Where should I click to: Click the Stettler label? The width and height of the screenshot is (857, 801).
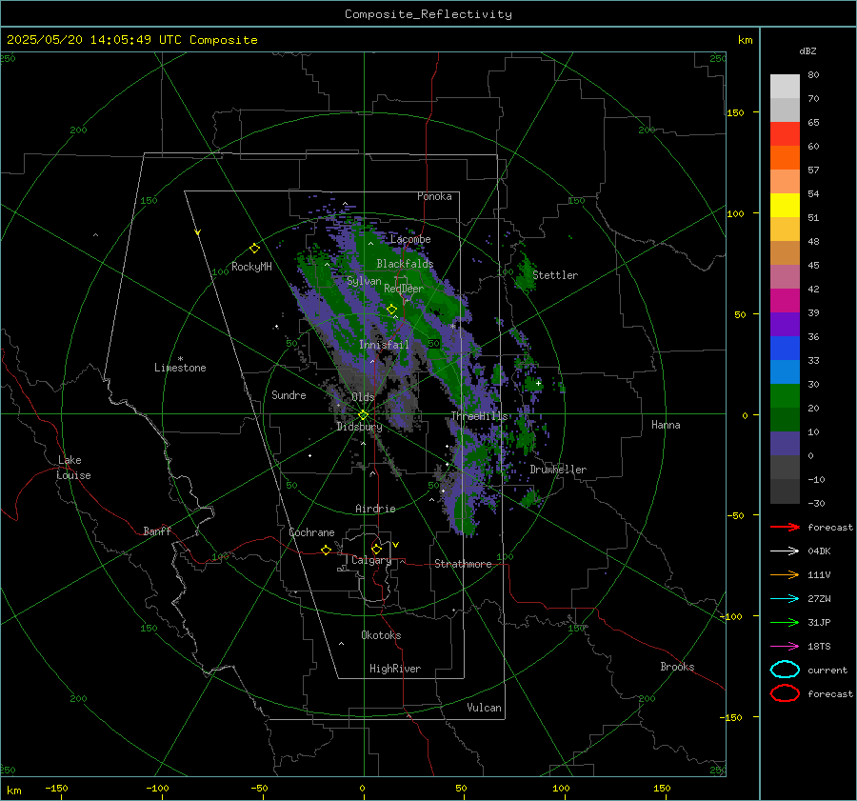tap(555, 275)
